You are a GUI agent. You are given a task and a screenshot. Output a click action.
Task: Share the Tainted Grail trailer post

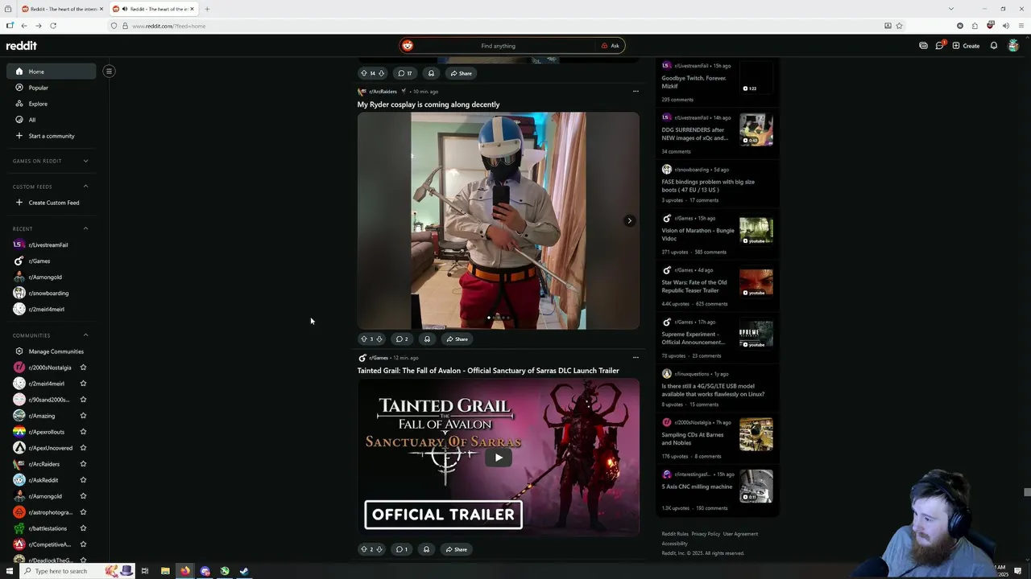coord(456,549)
